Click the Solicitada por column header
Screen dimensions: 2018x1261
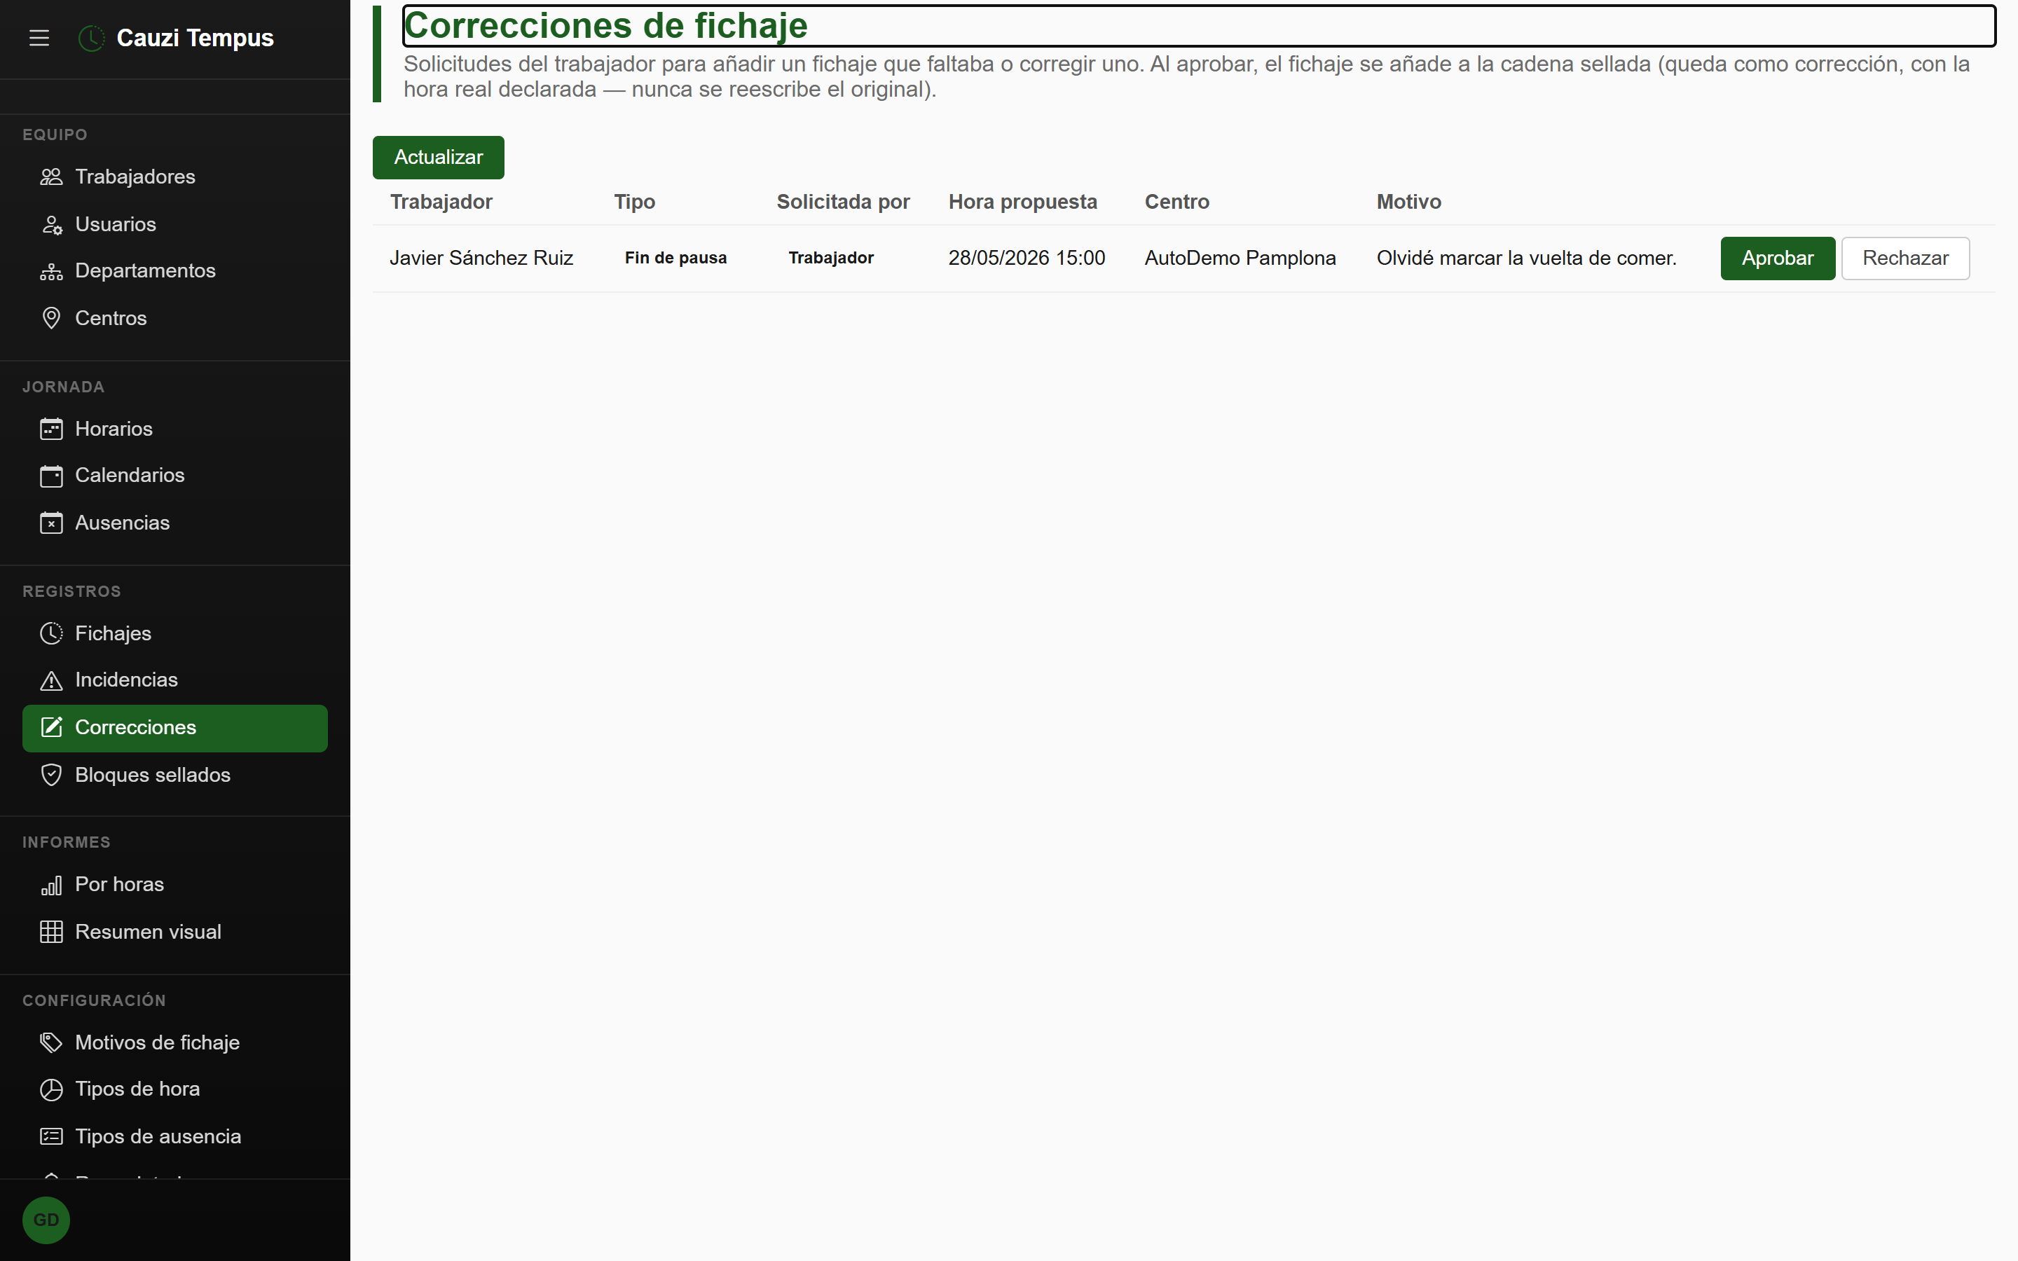click(x=843, y=202)
